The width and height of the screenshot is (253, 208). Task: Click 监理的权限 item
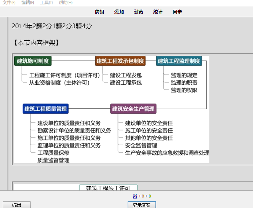click(x=184, y=90)
